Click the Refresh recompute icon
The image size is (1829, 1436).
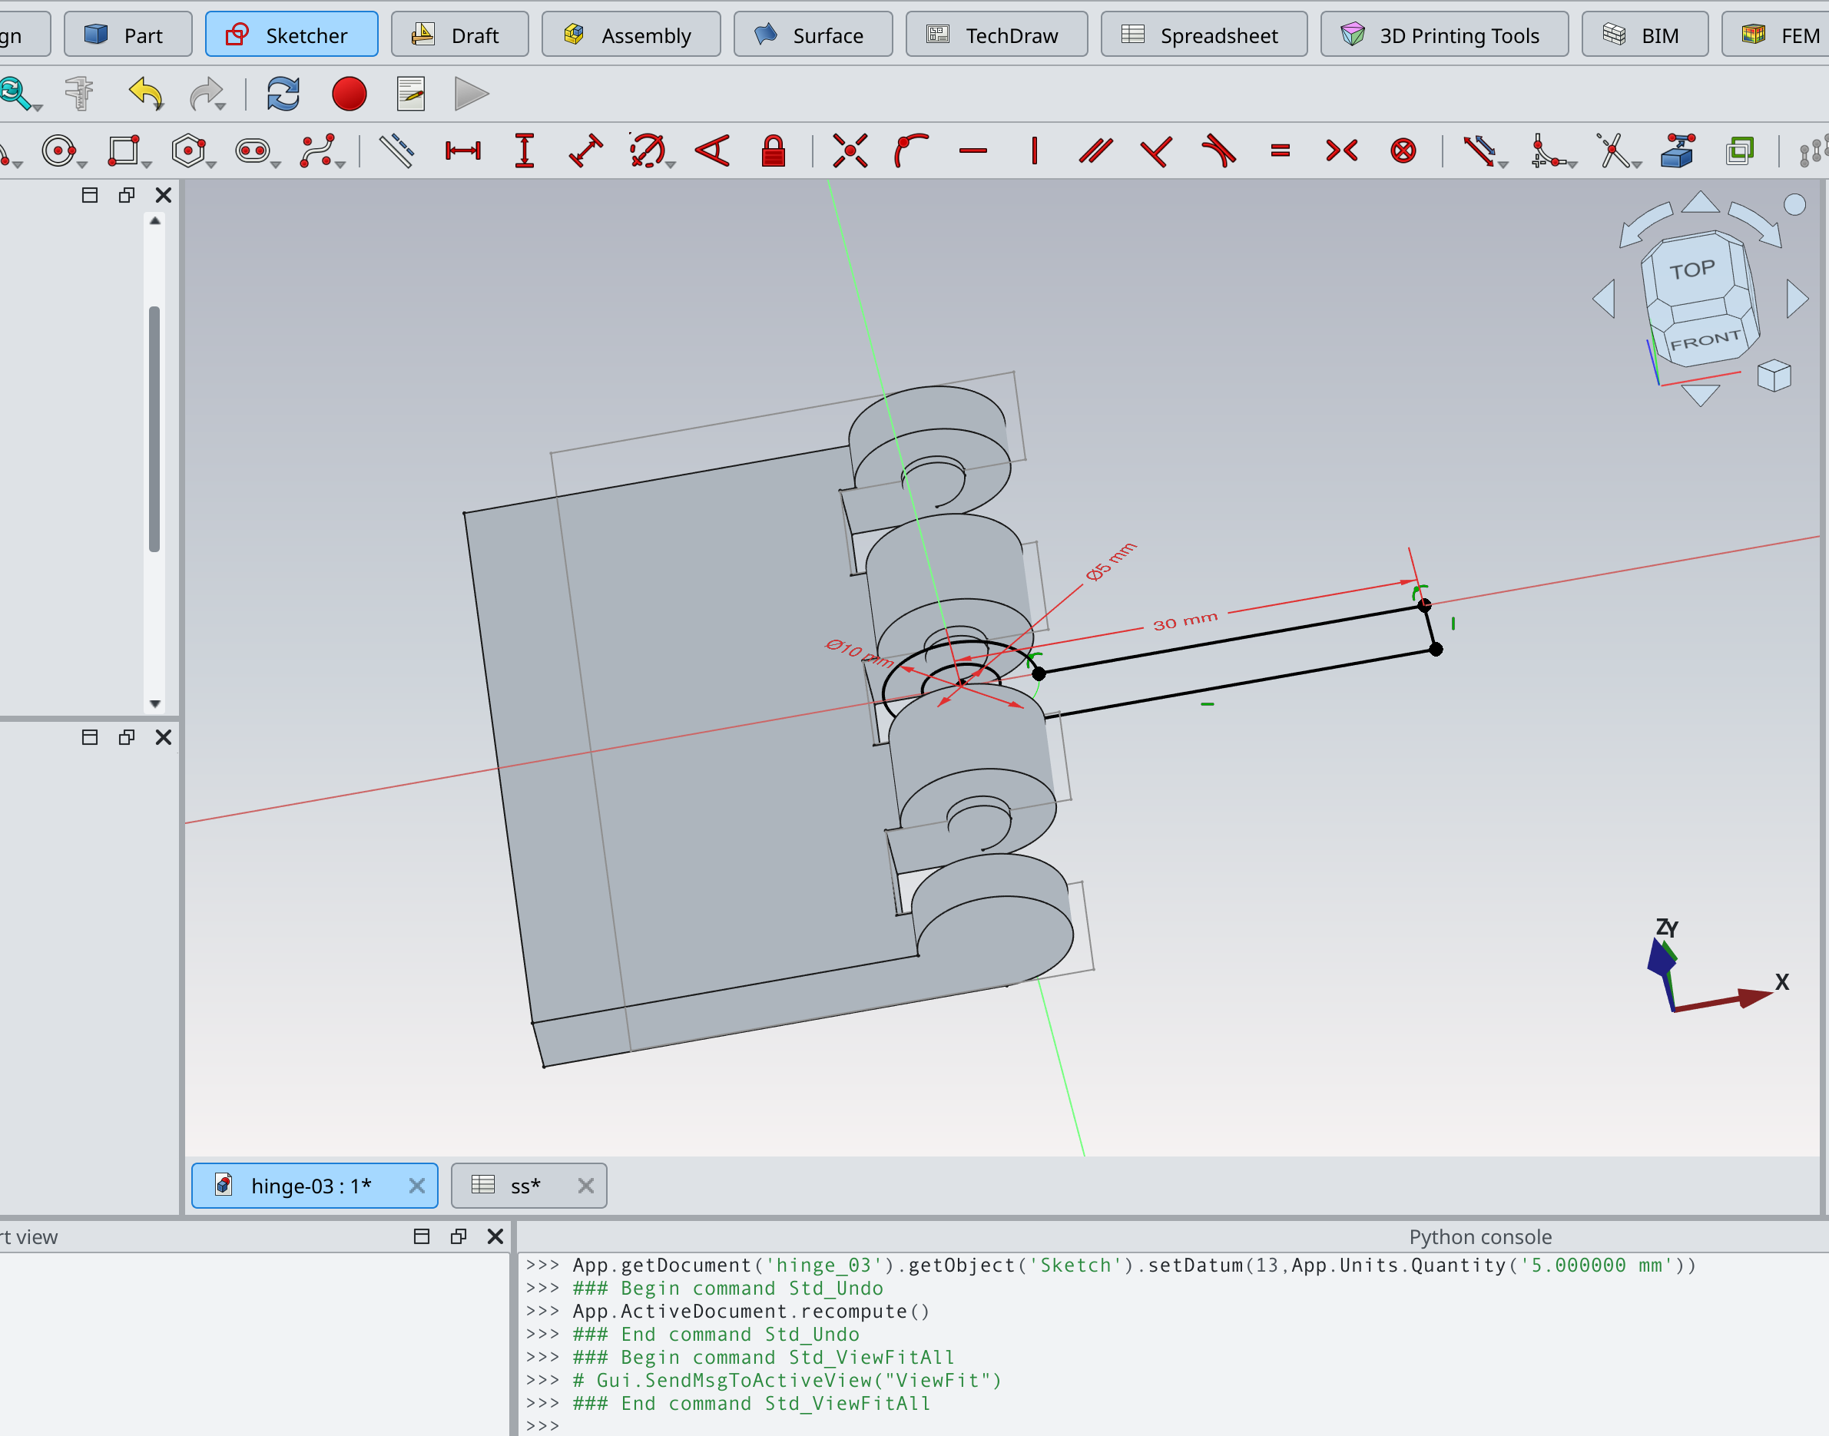coord(283,94)
